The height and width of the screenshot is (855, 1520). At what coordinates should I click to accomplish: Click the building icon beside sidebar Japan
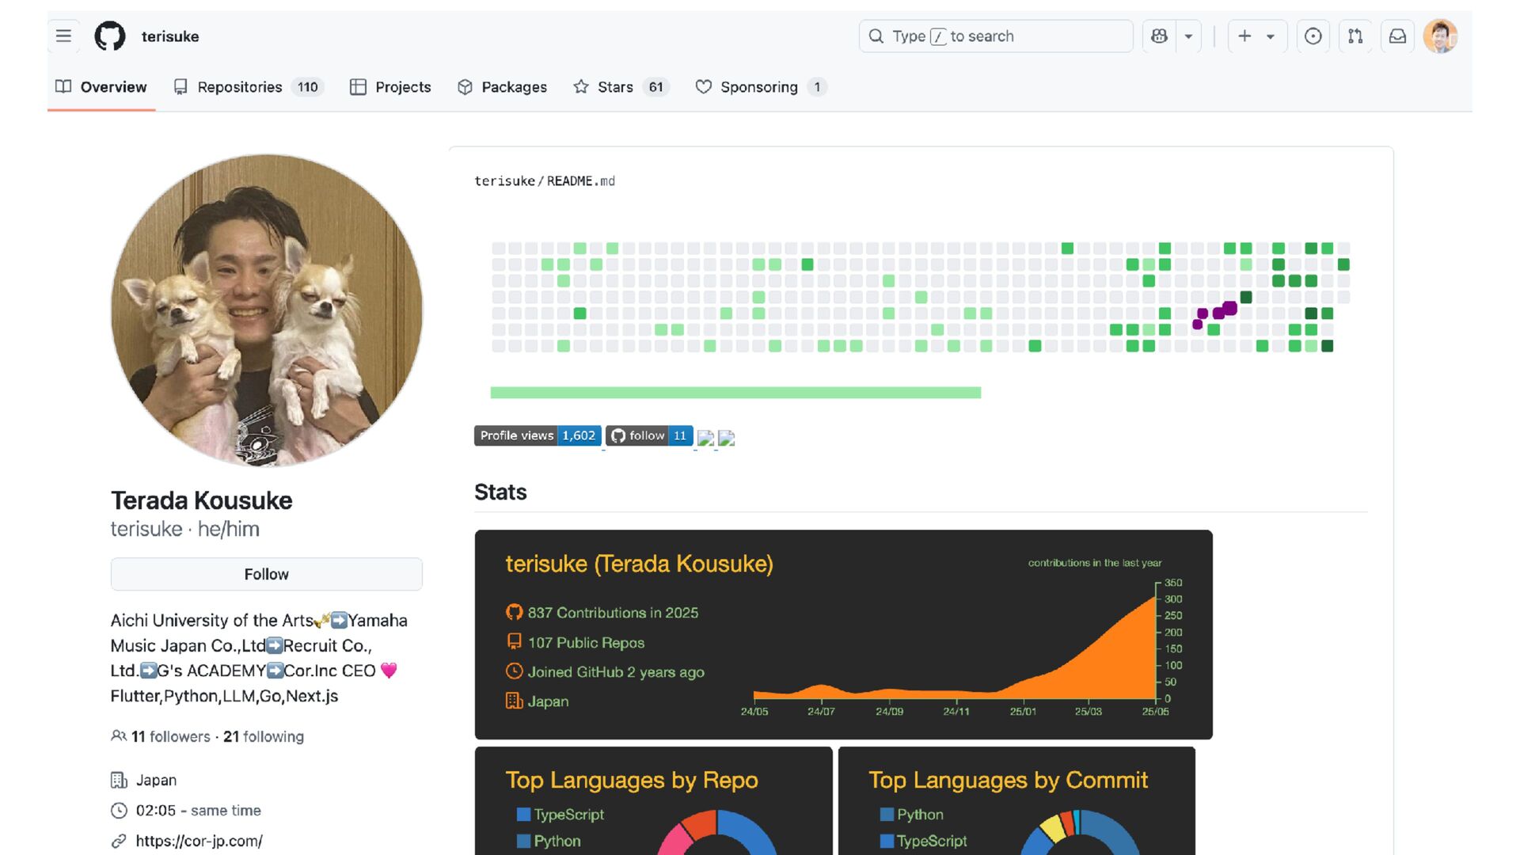tap(119, 781)
